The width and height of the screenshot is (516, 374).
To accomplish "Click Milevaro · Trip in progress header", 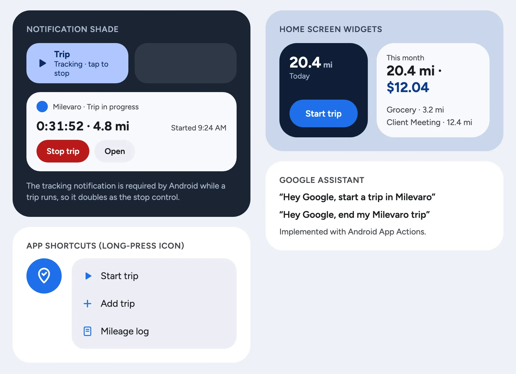I will tap(96, 107).
